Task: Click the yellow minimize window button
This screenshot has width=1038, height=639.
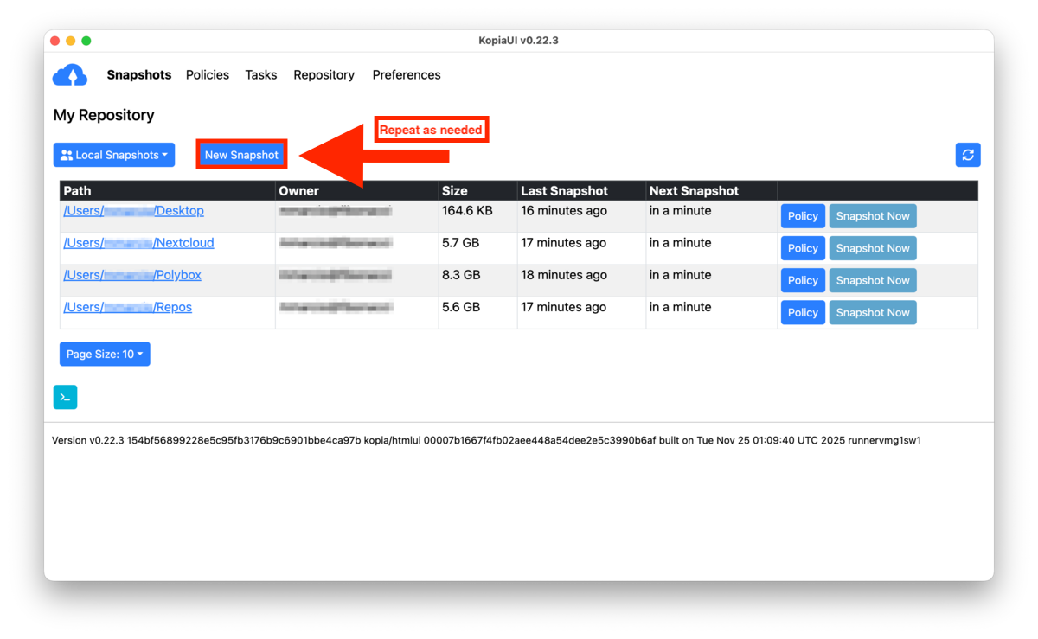Action: click(70, 41)
